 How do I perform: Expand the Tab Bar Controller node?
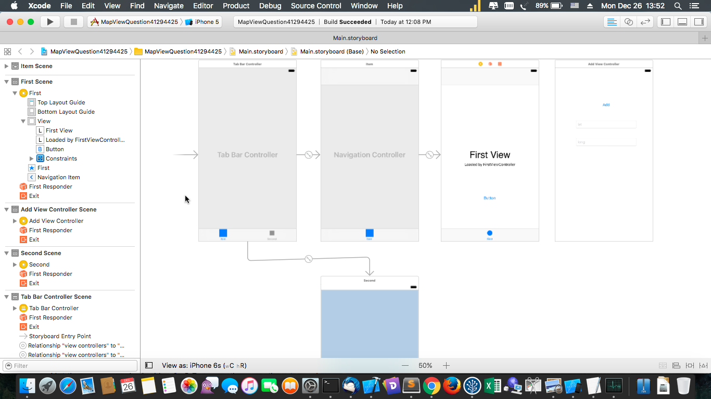[x=15, y=308]
